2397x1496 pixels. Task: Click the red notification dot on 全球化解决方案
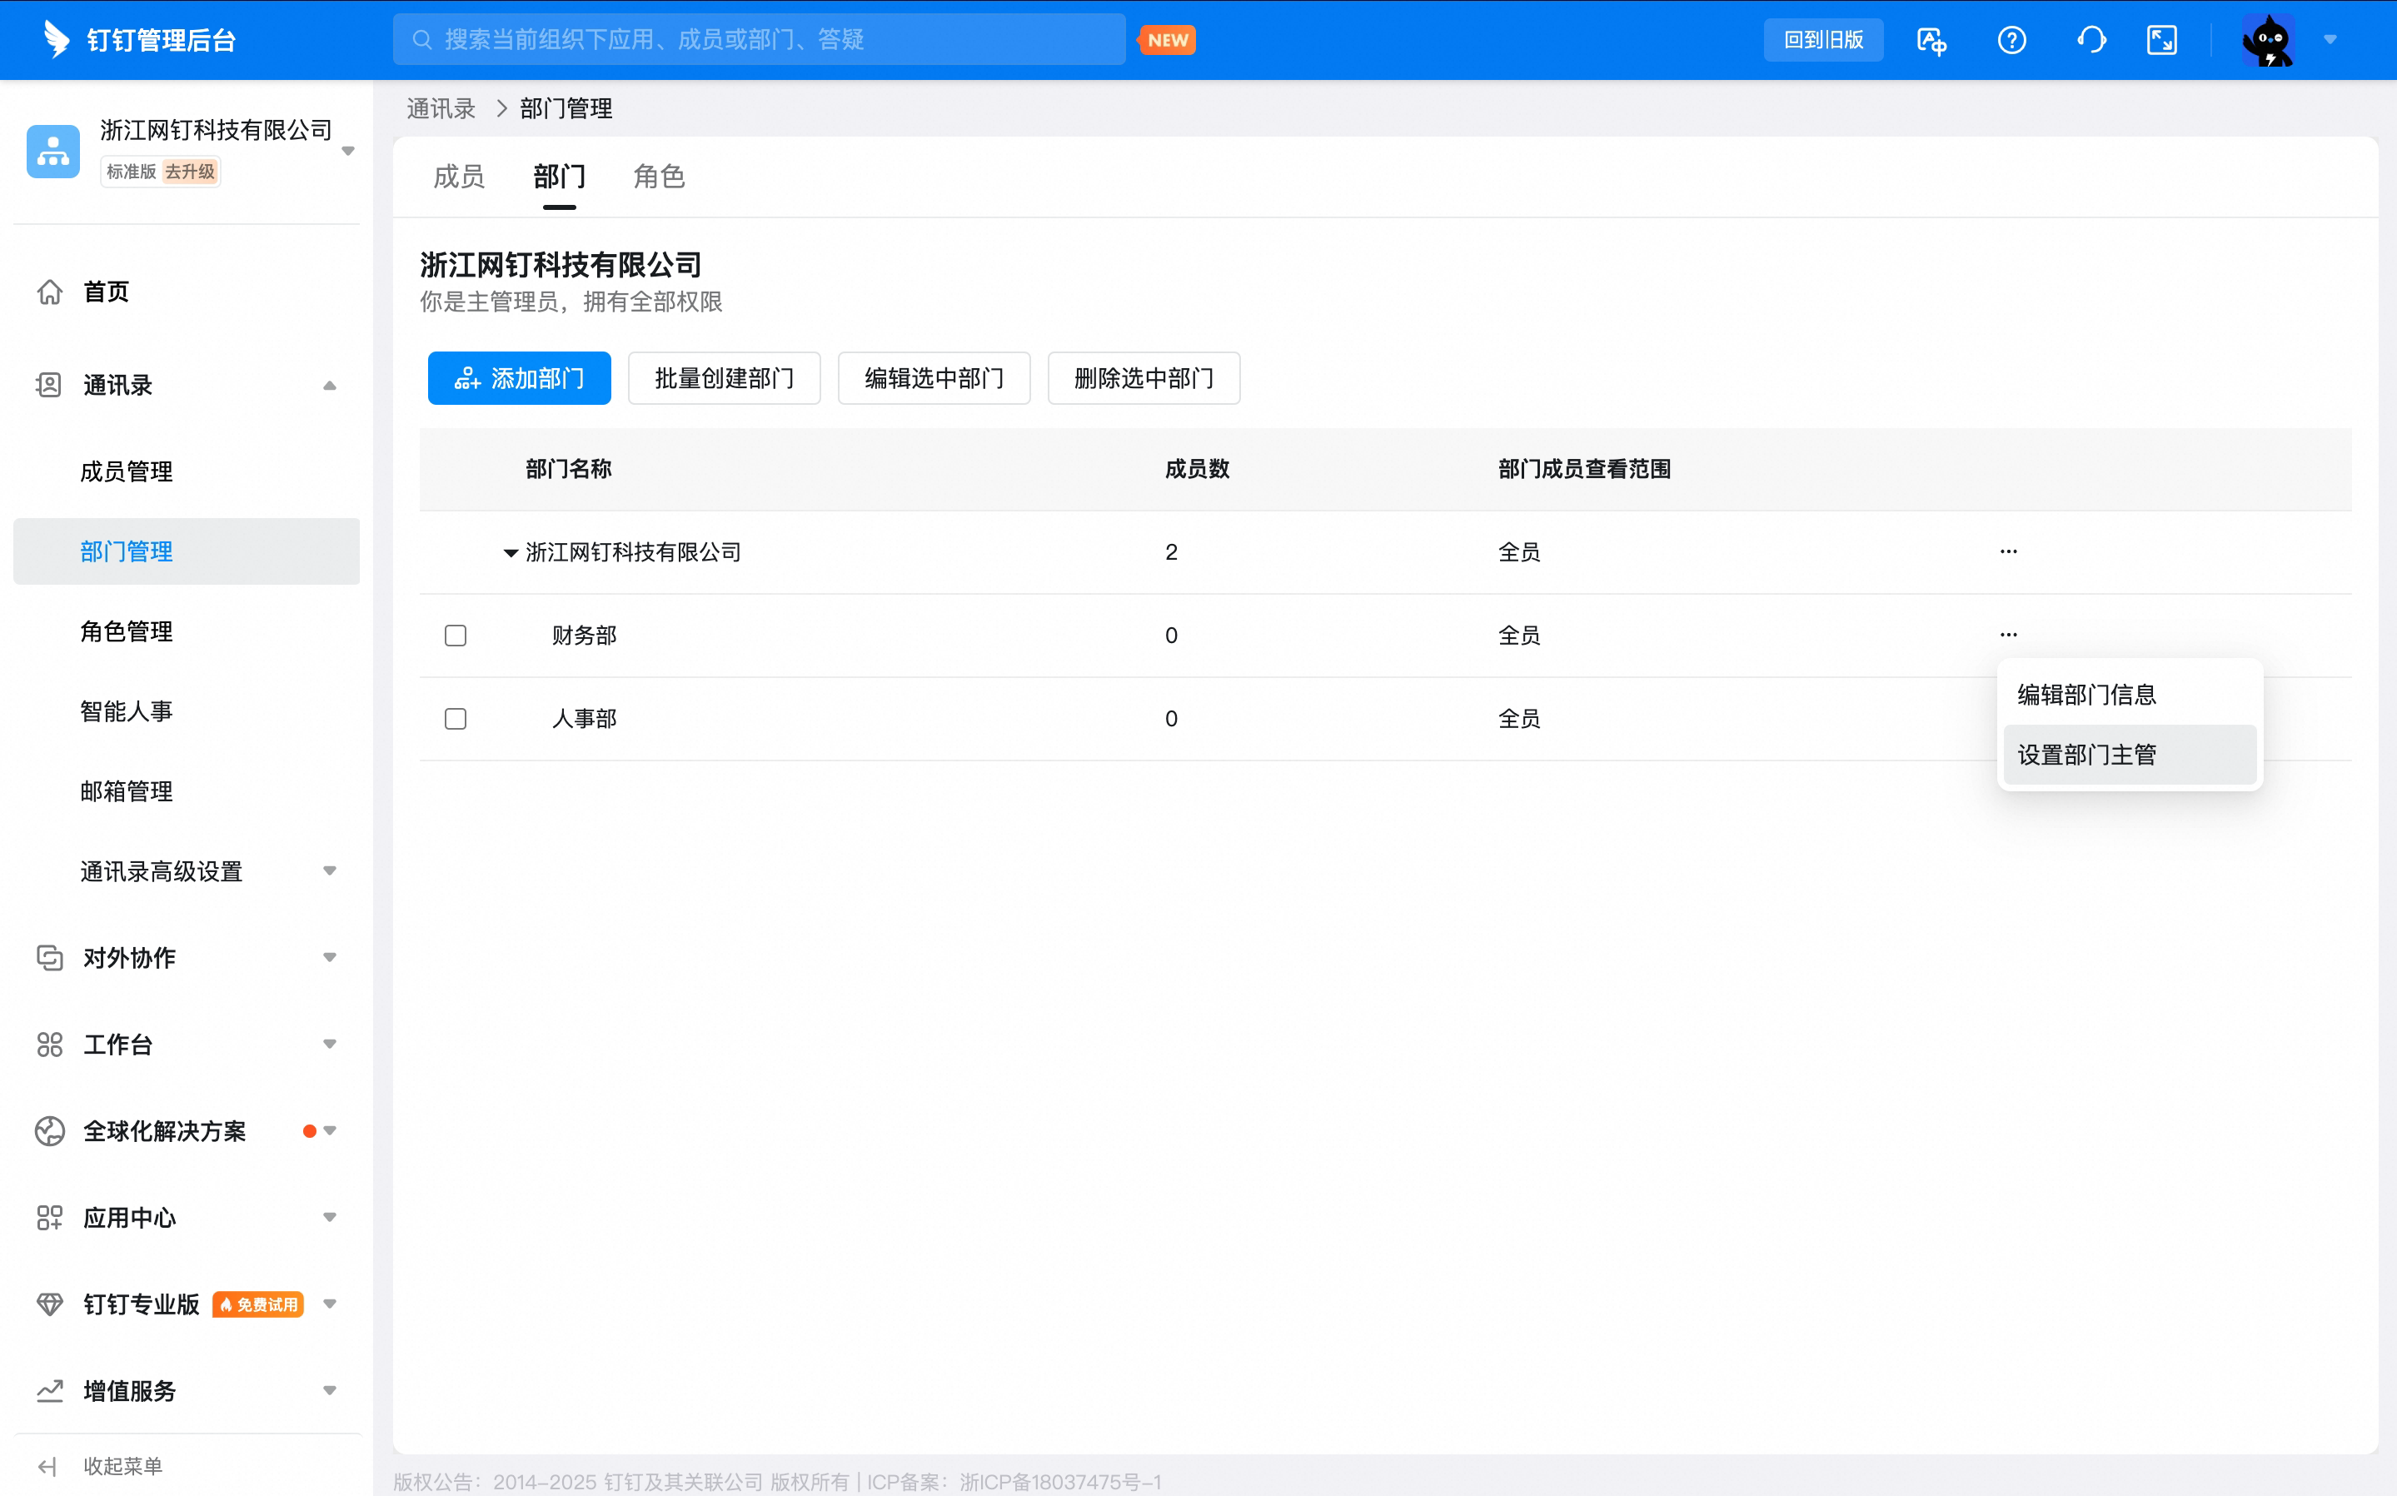[310, 1131]
